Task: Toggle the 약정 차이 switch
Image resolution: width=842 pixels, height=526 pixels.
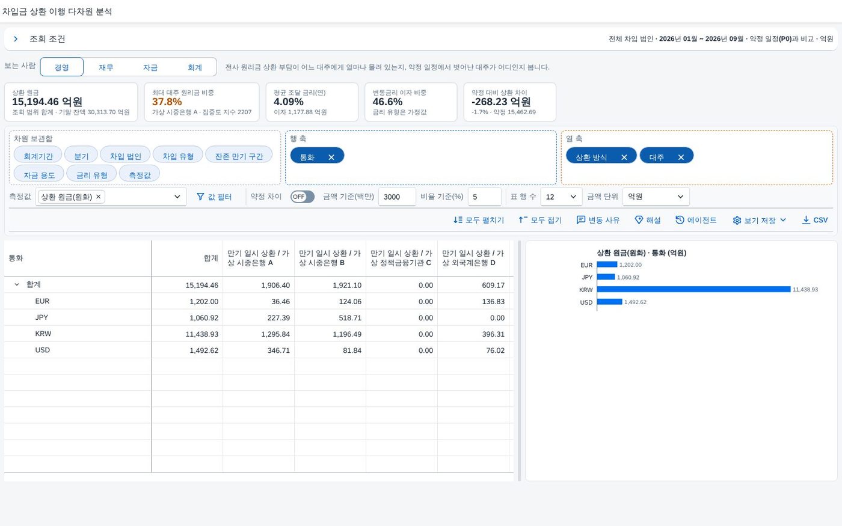Action: coord(303,197)
